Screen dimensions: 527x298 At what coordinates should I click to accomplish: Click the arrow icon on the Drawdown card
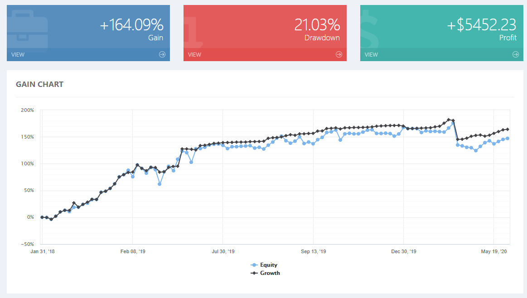(339, 54)
